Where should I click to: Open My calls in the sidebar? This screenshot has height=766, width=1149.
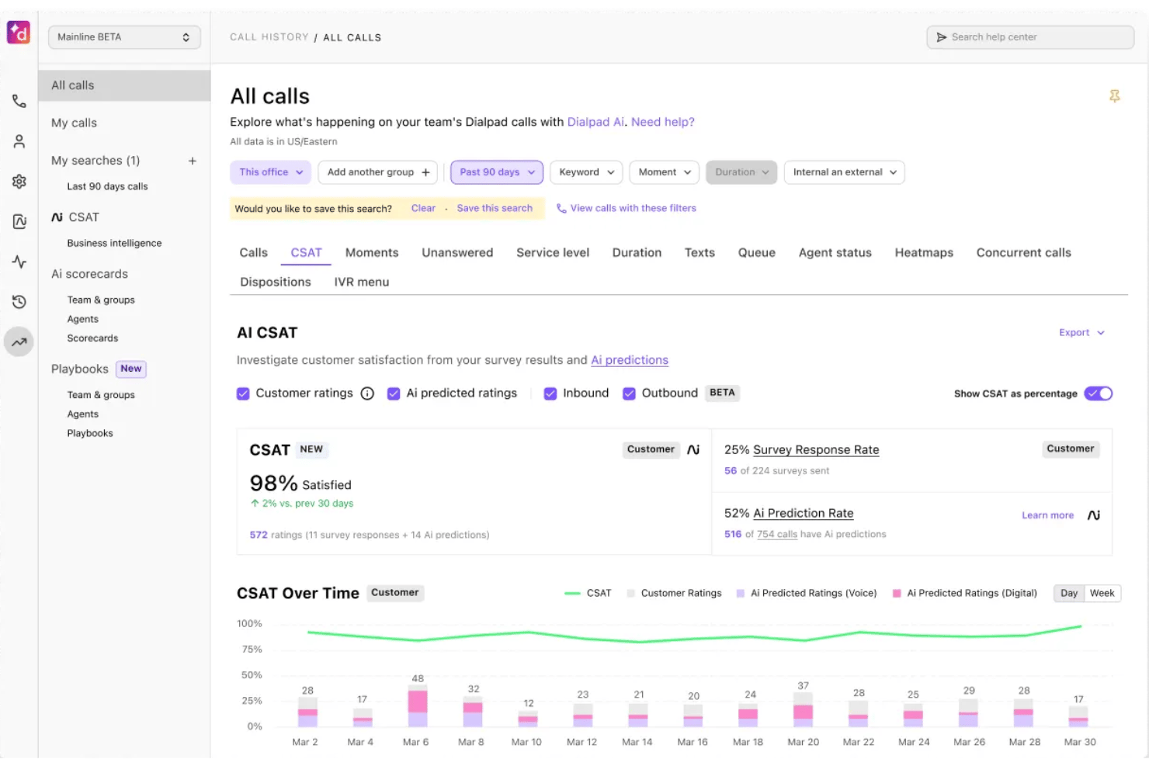point(75,123)
